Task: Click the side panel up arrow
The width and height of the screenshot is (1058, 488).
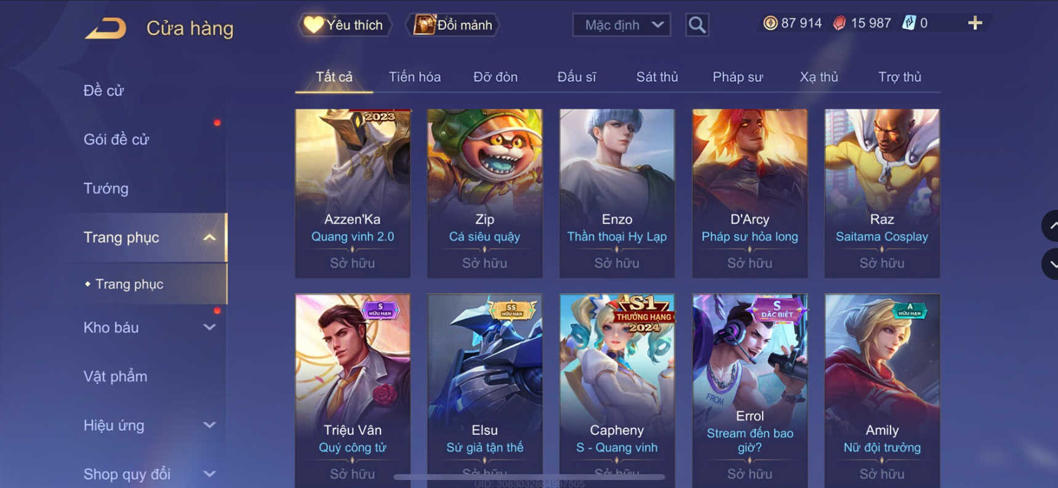Action: (x=1051, y=226)
